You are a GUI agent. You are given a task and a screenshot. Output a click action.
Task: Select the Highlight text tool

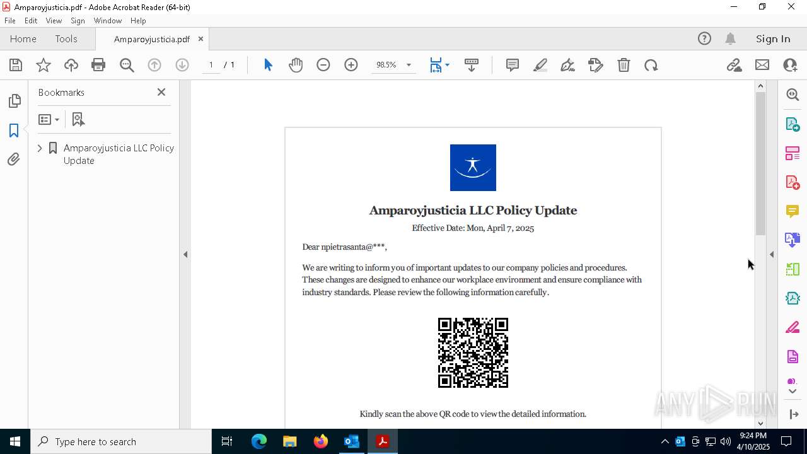(540, 65)
